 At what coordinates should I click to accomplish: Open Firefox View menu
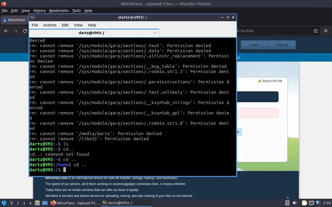(x=25, y=11)
